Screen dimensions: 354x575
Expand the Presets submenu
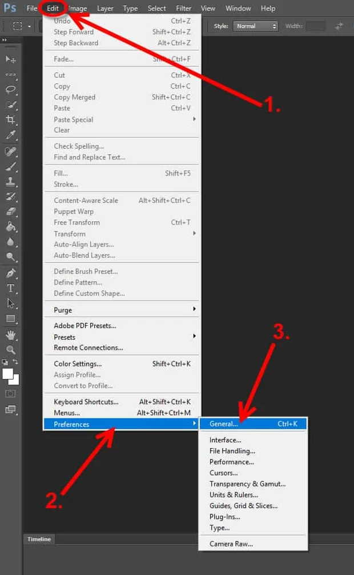(x=194, y=336)
